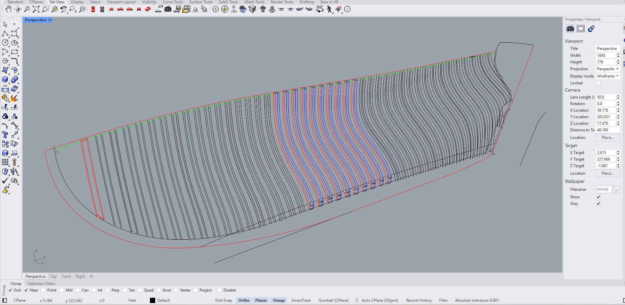Toggle the Grid Snap status bar button
The width and height of the screenshot is (625, 305).
pyautogui.click(x=223, y=300)
